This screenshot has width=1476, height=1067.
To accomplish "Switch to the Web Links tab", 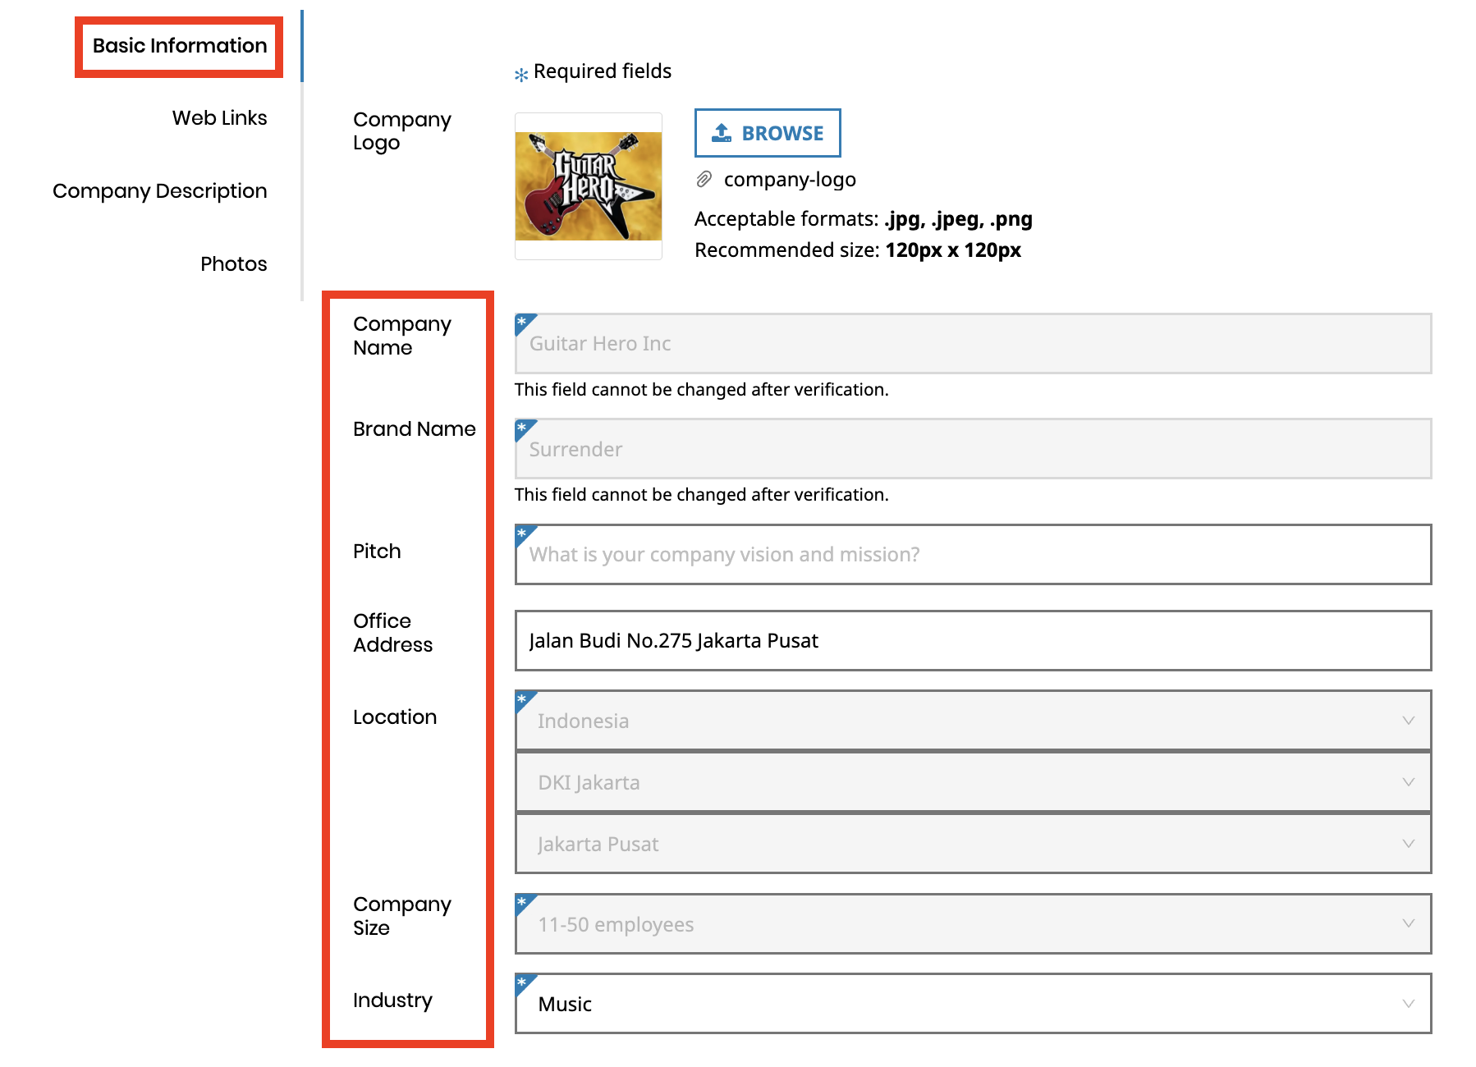I will 219,118.
